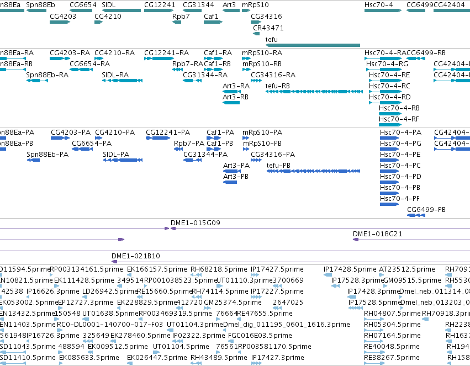The height and width of the screenshot is (366, 470).
Task: Select the RE40048.5prime EST label
Action: pos(392,347)
